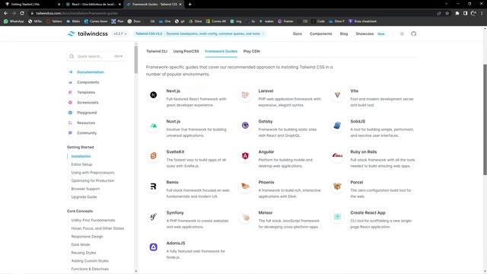Click the AdonisJS logo icon

coord(154,247)
